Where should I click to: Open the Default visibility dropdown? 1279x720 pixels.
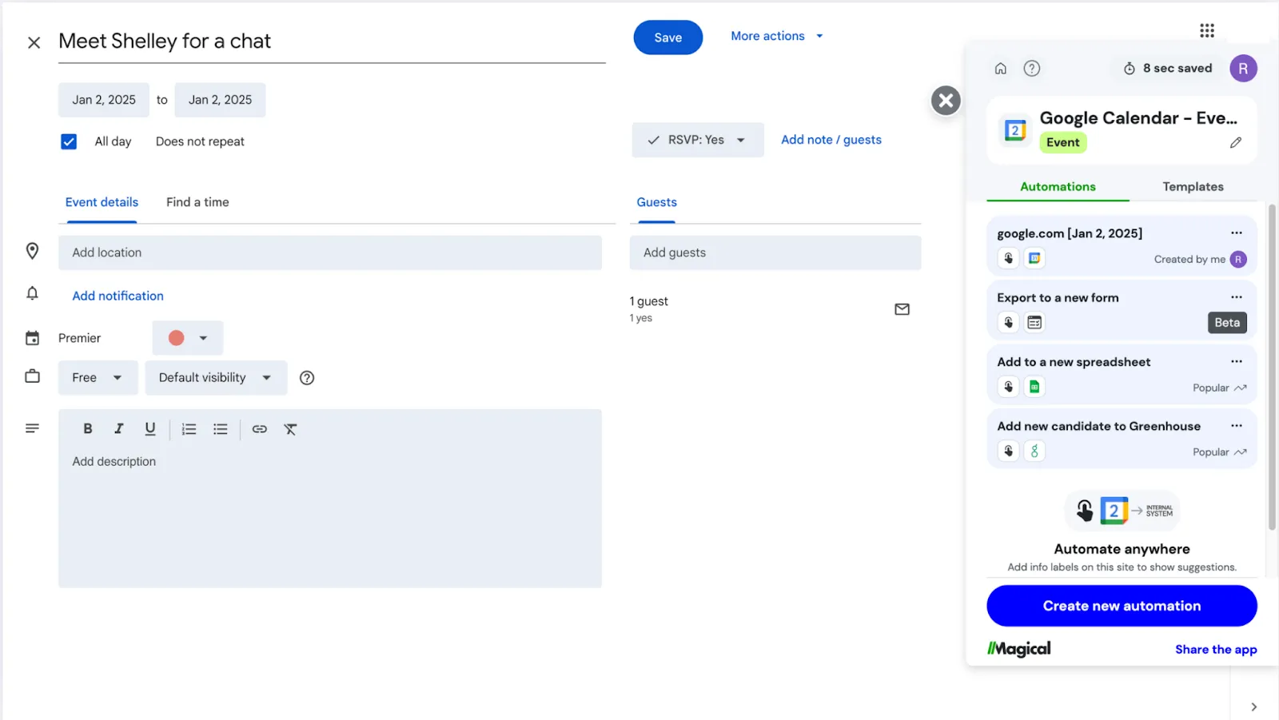[x=216, y=378]
